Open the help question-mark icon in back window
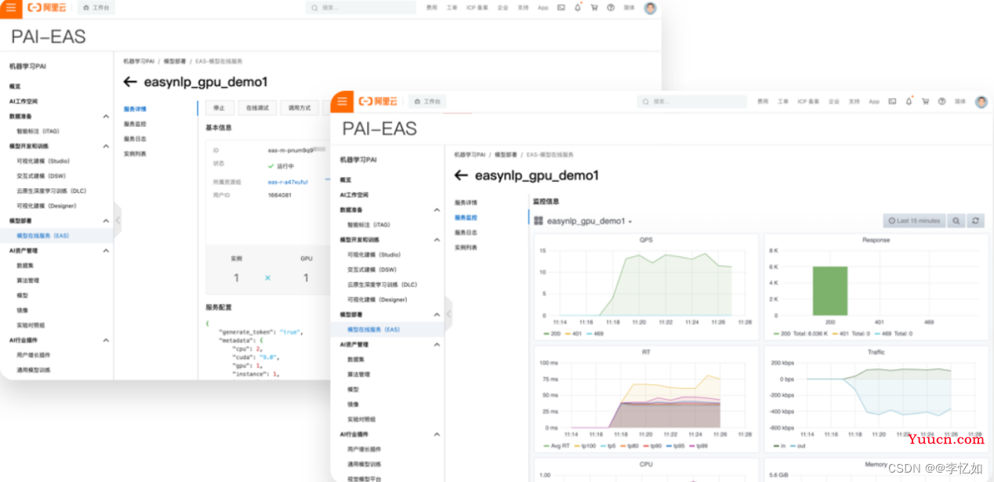 pos(611,7)
